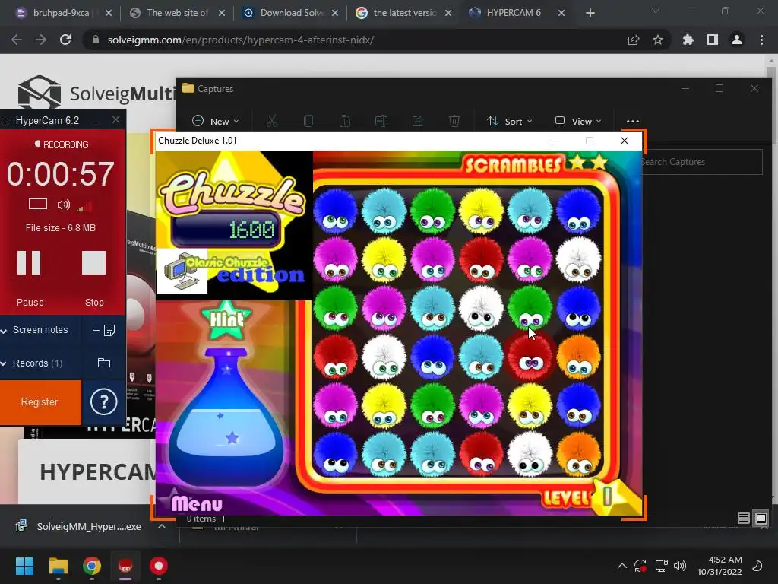
Task: Click the Paste icon in Captures toolbar
Action: pos(344,121)
